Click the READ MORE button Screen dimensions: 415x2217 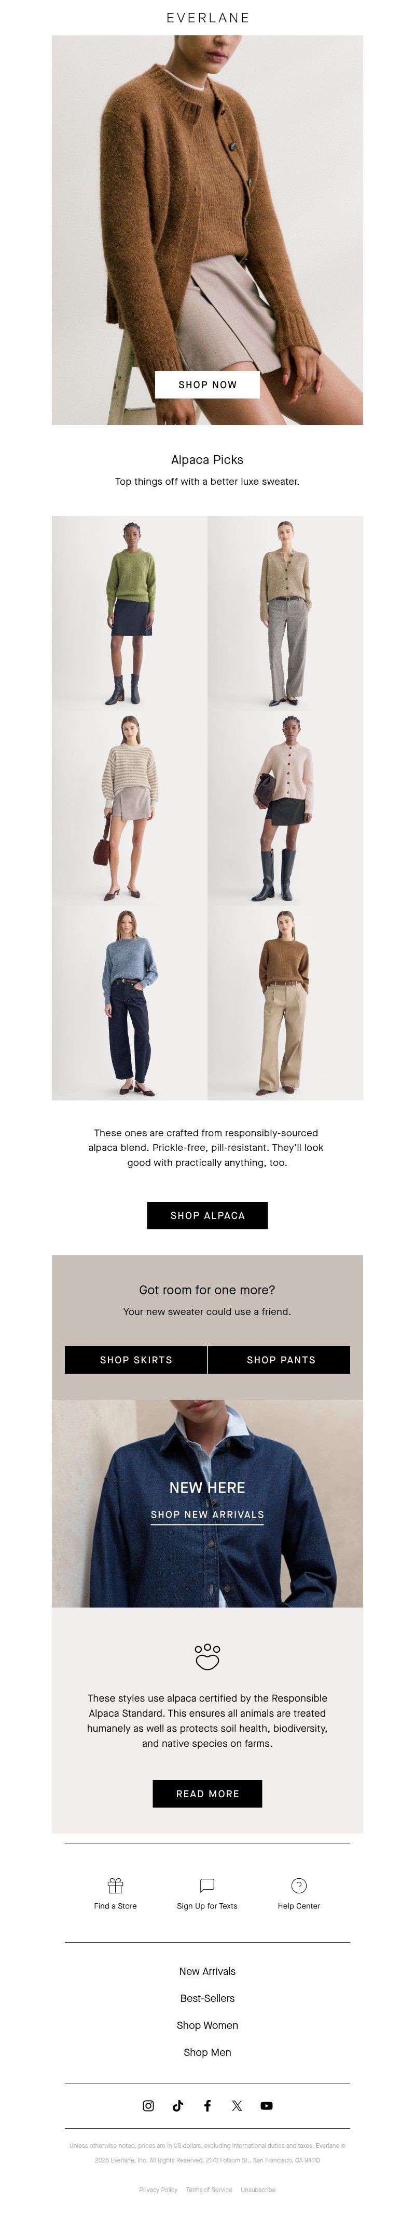click(x=207, y=1794)
